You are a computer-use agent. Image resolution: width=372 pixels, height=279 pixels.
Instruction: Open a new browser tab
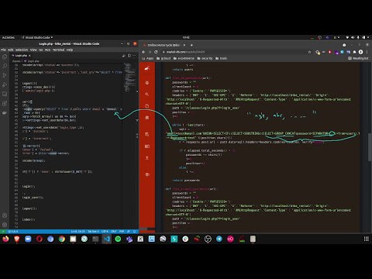click(x=191, y=45)
